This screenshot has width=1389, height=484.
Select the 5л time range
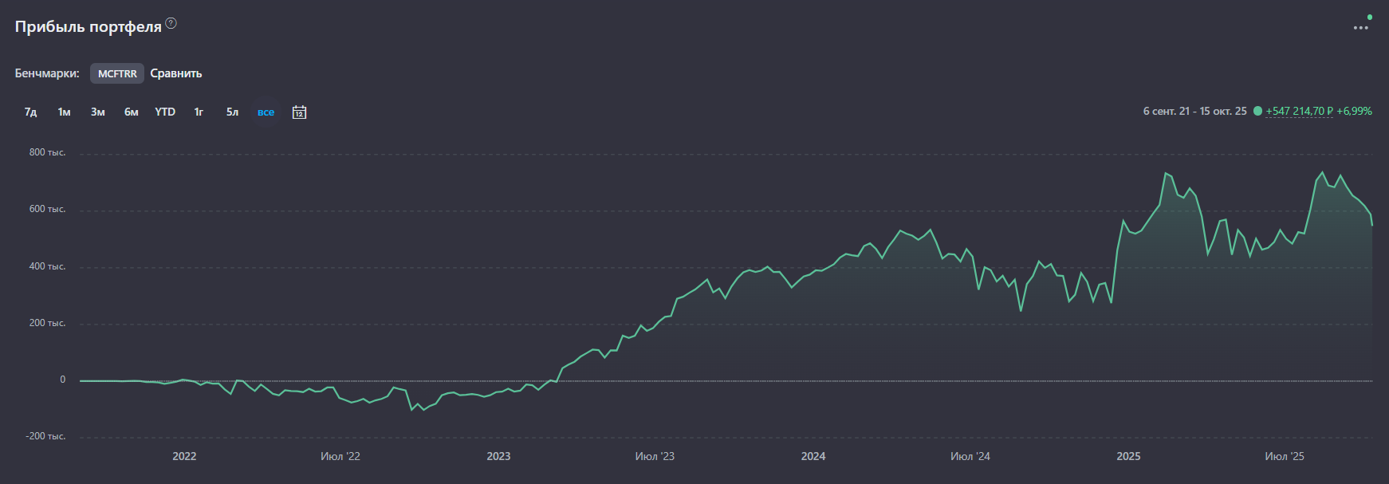(x=232, y=112)
